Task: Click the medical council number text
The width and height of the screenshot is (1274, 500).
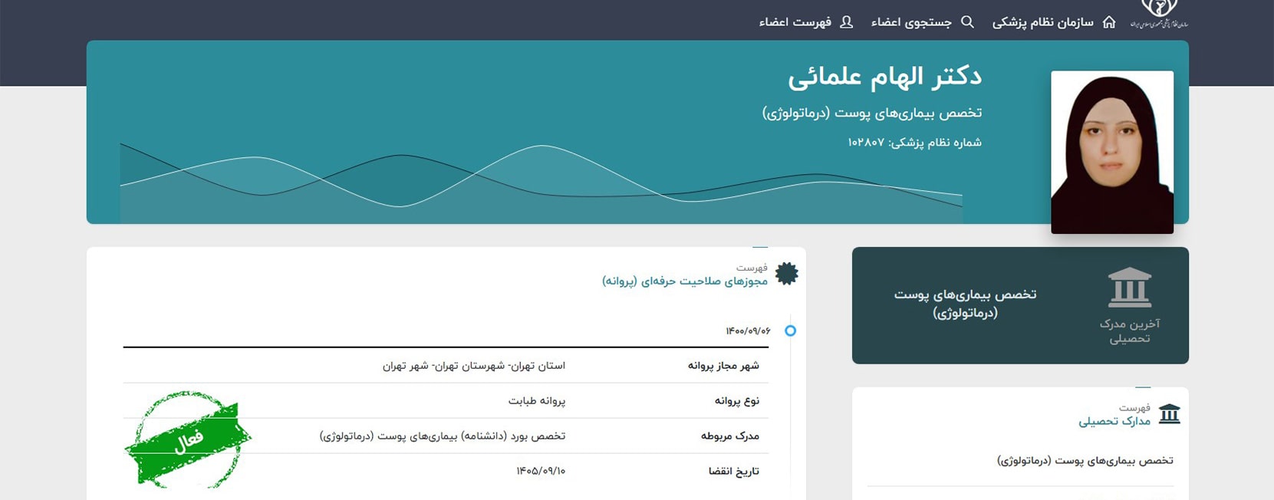Action: 914,143
